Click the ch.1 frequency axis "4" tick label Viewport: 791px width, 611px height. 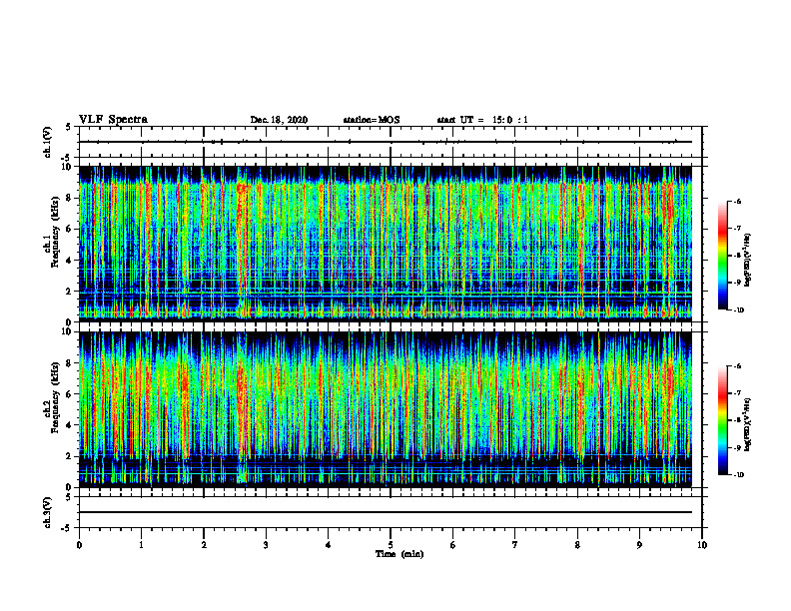coord(70,261)
